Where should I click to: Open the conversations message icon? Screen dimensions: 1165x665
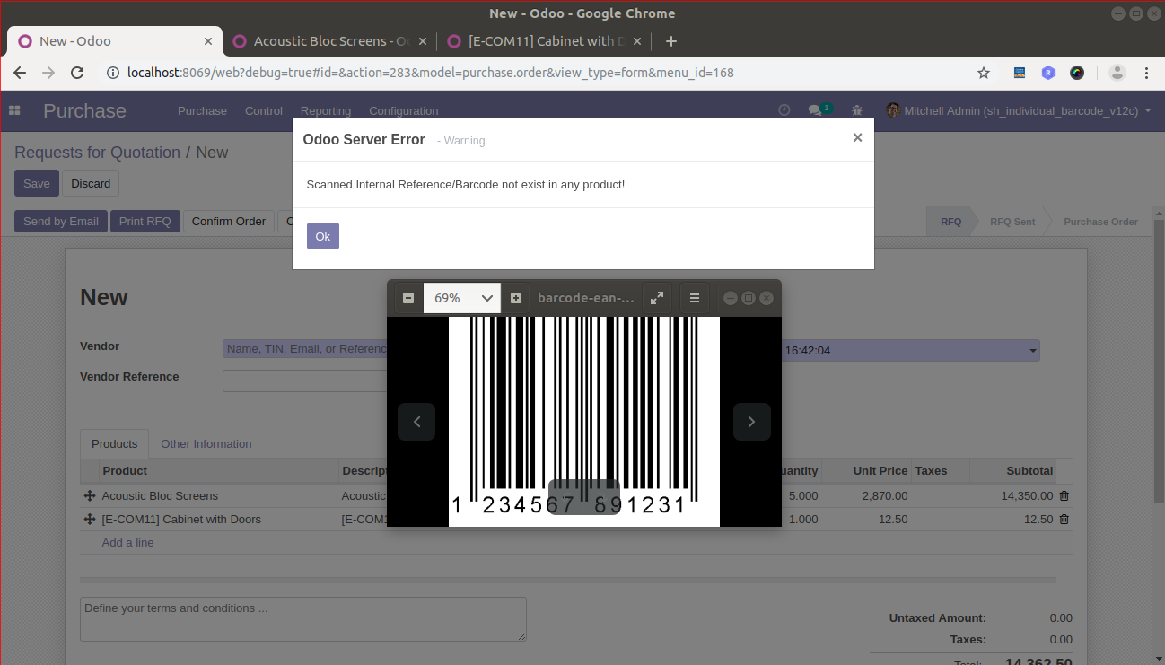(819, 109)
